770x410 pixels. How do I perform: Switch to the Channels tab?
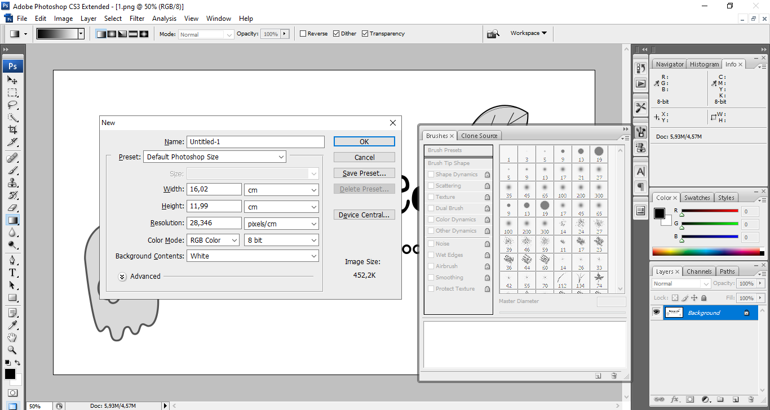coord(699,271)
